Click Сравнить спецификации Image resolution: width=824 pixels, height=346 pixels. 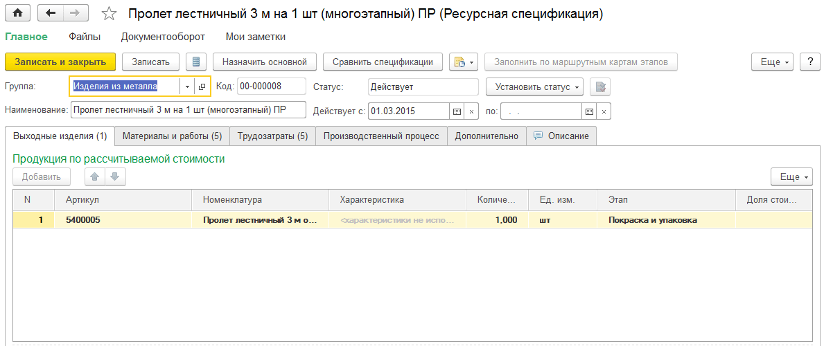[x=383, y=62]
